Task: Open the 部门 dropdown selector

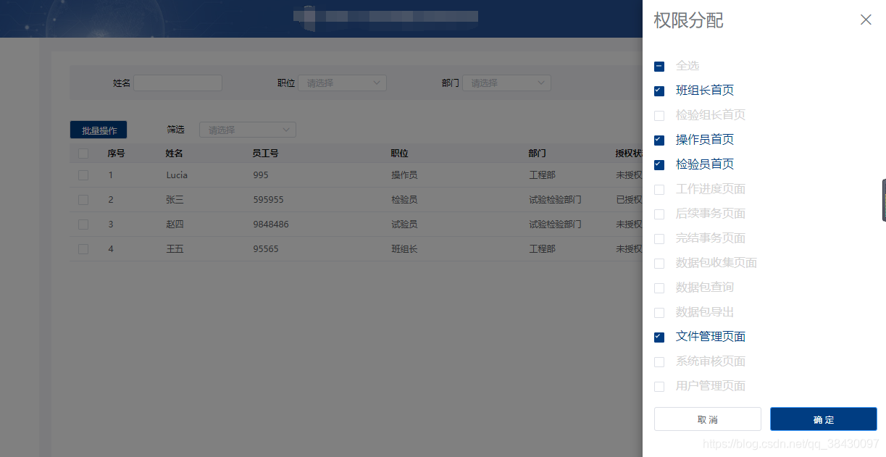Action: click(506, 83)
